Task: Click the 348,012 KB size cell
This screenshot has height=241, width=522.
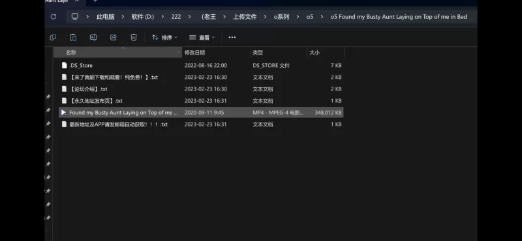Action: coord(328,112)
